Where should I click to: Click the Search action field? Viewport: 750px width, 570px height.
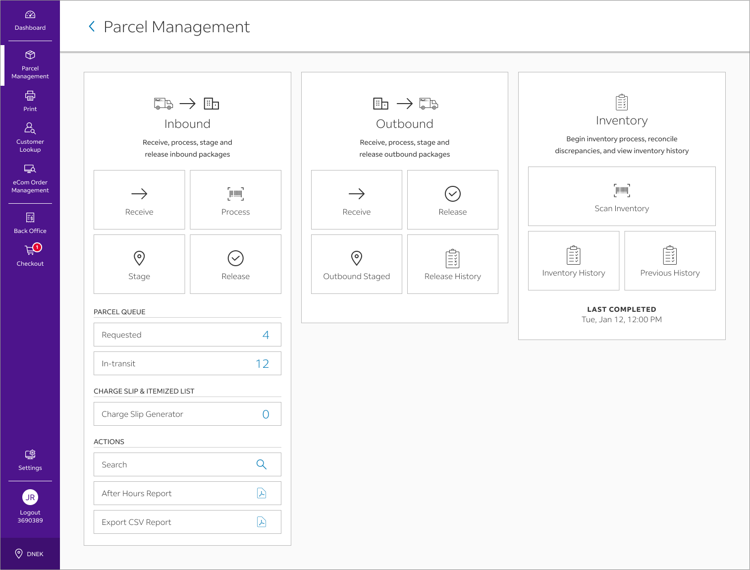click(187, 464)
